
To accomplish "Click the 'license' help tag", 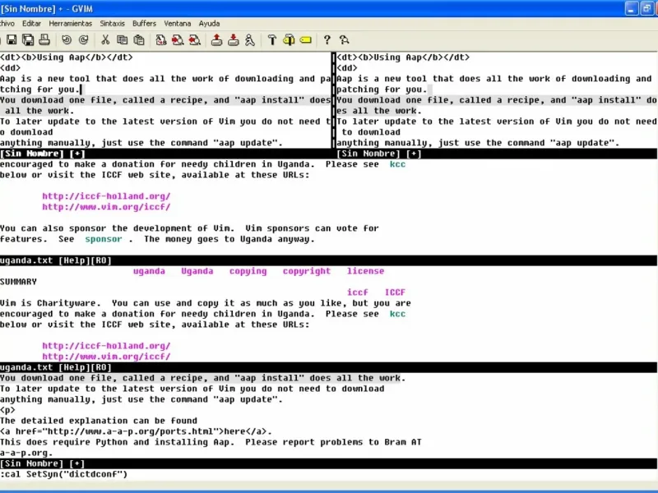I will point(365,271).
